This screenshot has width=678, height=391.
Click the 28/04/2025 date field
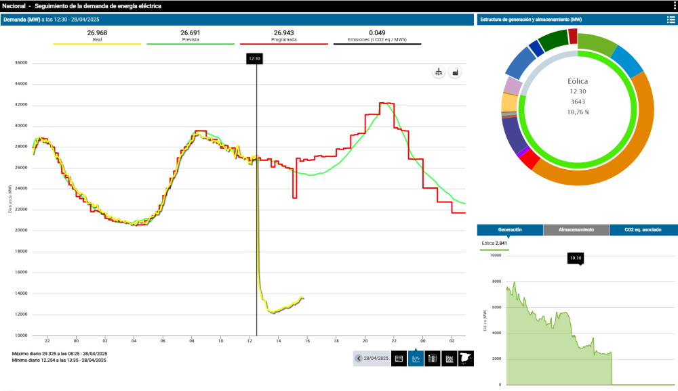376,359
